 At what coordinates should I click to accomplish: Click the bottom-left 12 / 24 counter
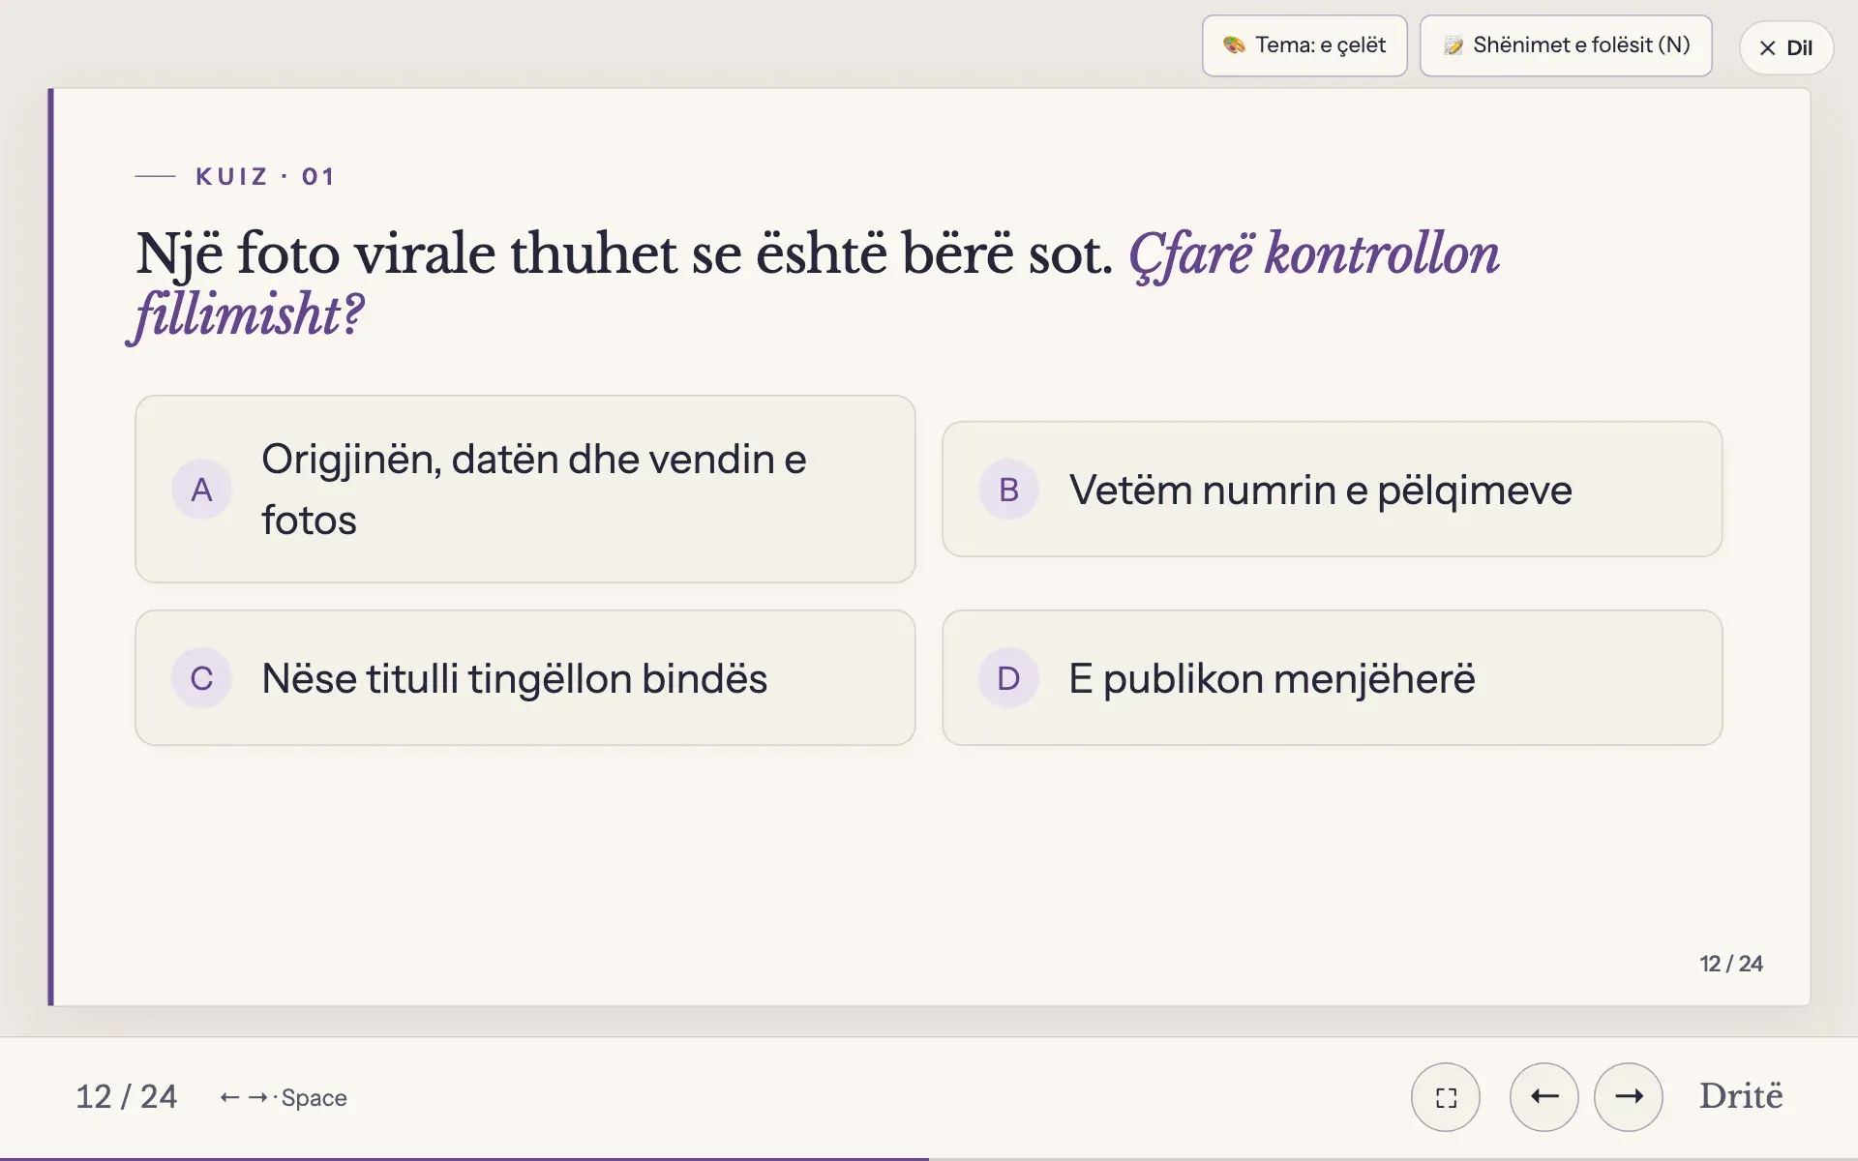coord(127,1096)
